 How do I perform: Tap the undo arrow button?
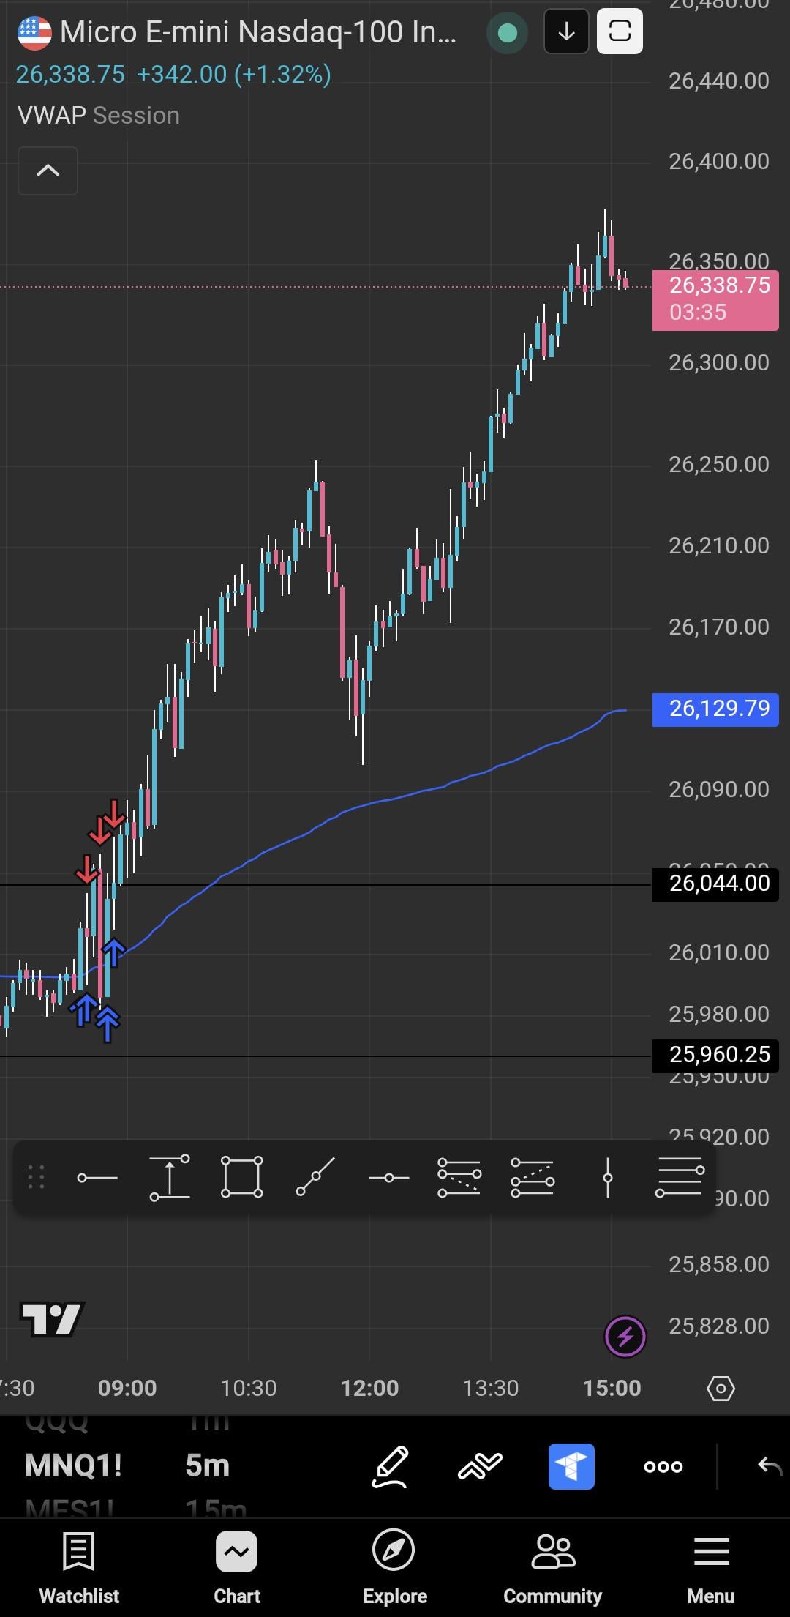coord(770,1466)
